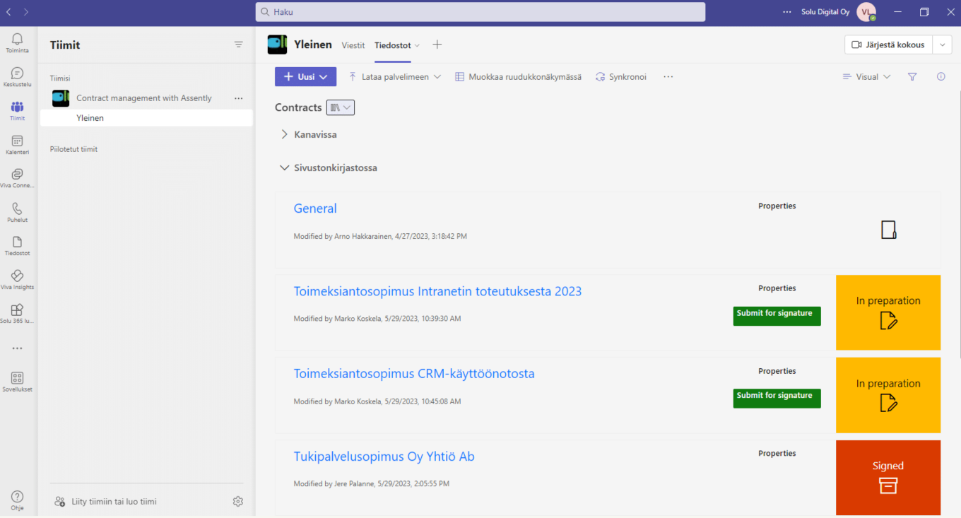This screenshot has width=961, height=518.
Task: Open the Toiminta activity bell icon
Action: point(17,42)
